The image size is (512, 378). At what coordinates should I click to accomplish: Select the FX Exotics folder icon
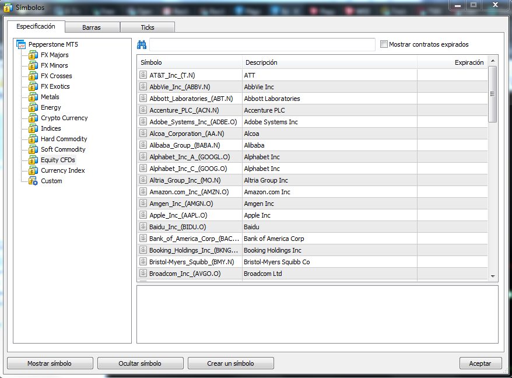33,86
